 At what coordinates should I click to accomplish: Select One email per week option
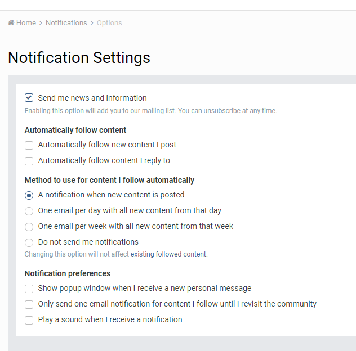(x=29, y=227)
